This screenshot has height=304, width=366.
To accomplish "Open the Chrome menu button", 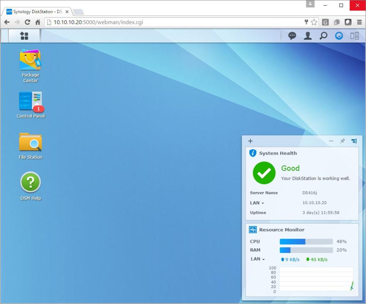I will click(359, 22).
